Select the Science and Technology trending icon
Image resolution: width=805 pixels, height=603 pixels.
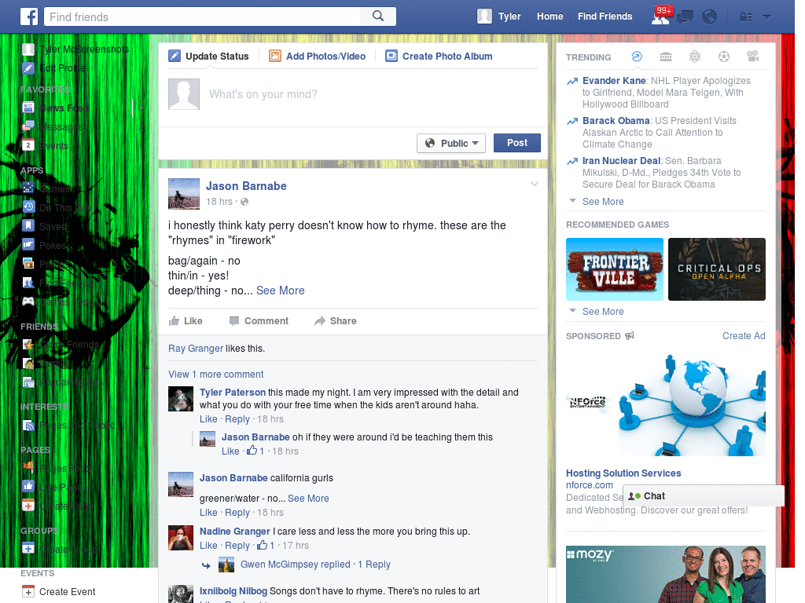pyautogui.click(x=695, y=57)
